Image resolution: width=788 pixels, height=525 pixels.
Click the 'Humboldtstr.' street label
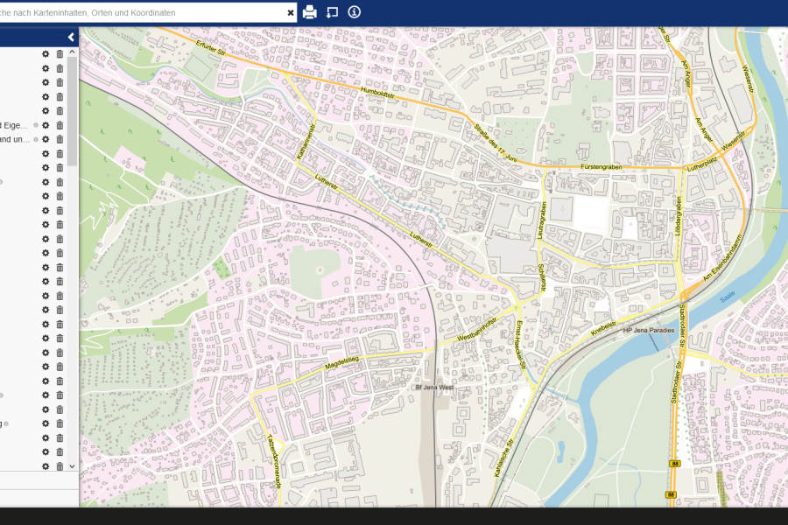point(378,93)
